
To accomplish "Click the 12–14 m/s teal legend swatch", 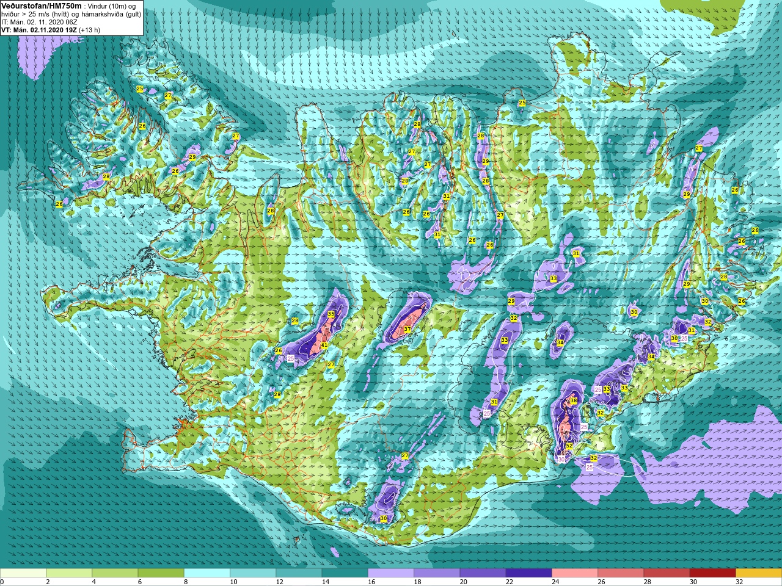I will click(x=299, y=573).
